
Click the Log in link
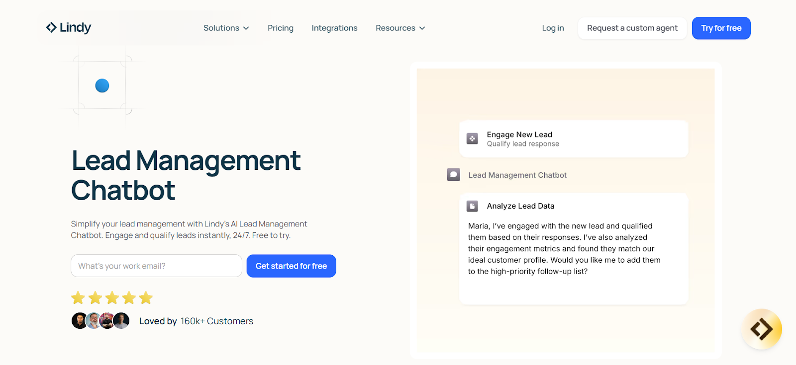(x=553, y=28)
